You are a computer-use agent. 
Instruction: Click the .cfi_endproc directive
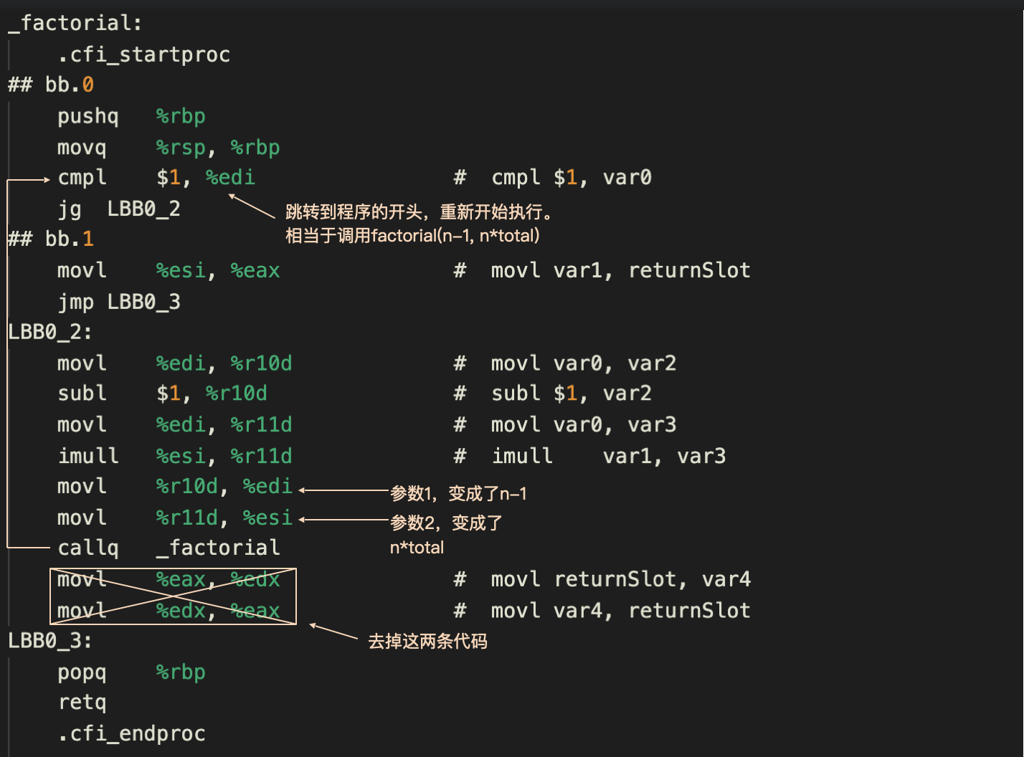pos(132,734)
